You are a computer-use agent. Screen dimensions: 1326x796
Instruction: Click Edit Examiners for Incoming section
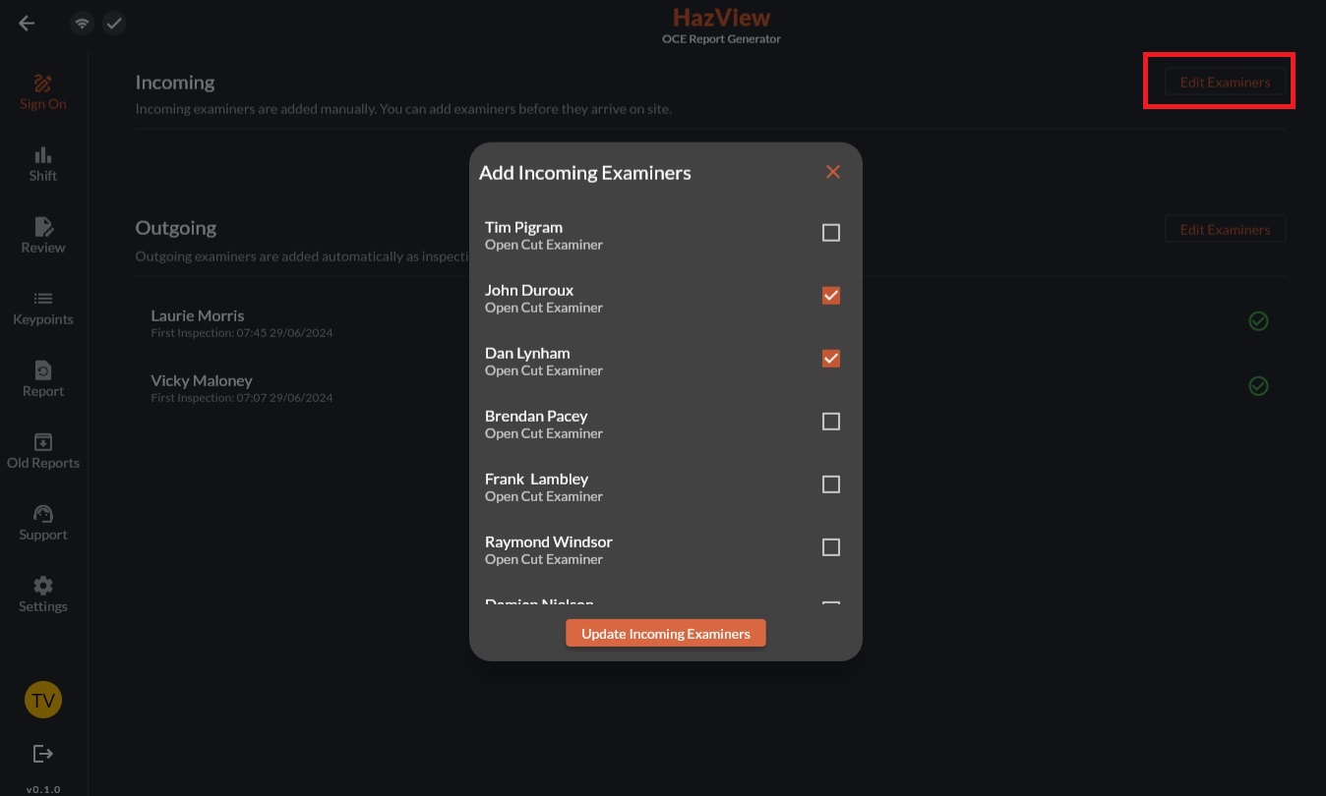(x=1225, y=83)
